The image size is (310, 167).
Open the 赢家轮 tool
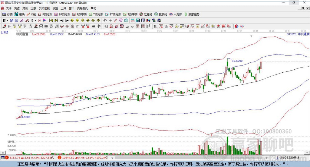pyautogui.click(x=160, y=14)
